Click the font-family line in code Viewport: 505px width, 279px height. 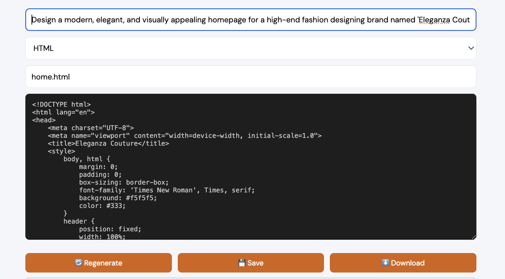tap(167, 190)
